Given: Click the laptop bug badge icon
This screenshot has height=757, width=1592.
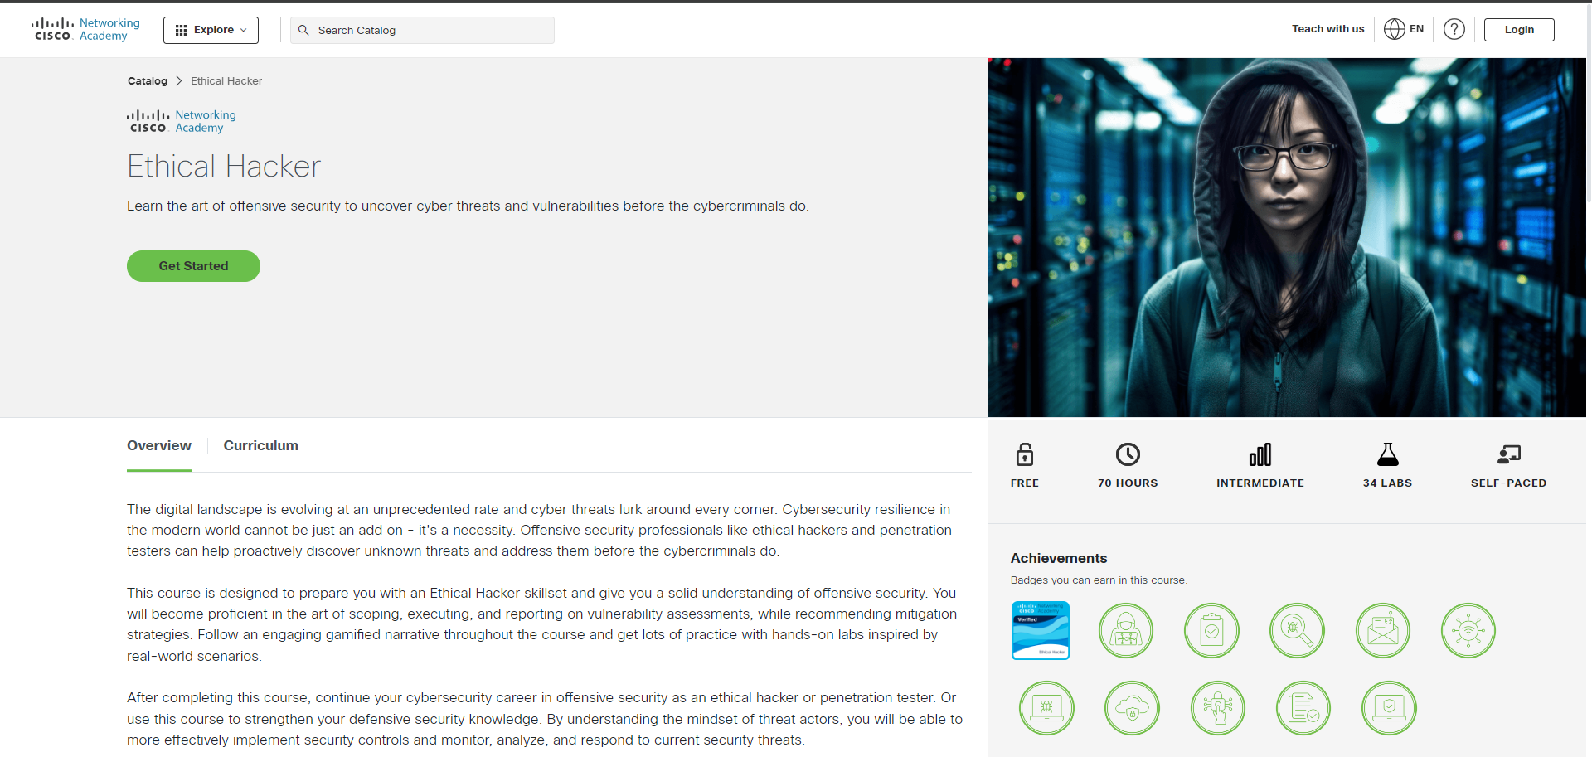Looking at the screenshot, I should 1046,708.
